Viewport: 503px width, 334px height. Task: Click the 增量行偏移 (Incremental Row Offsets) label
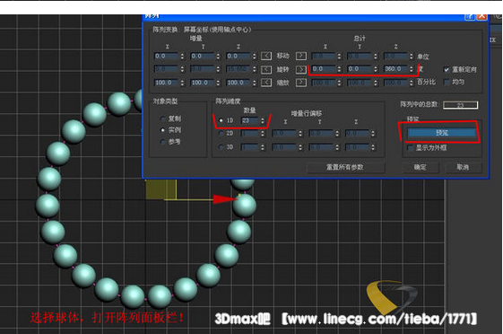coord(307,113)
